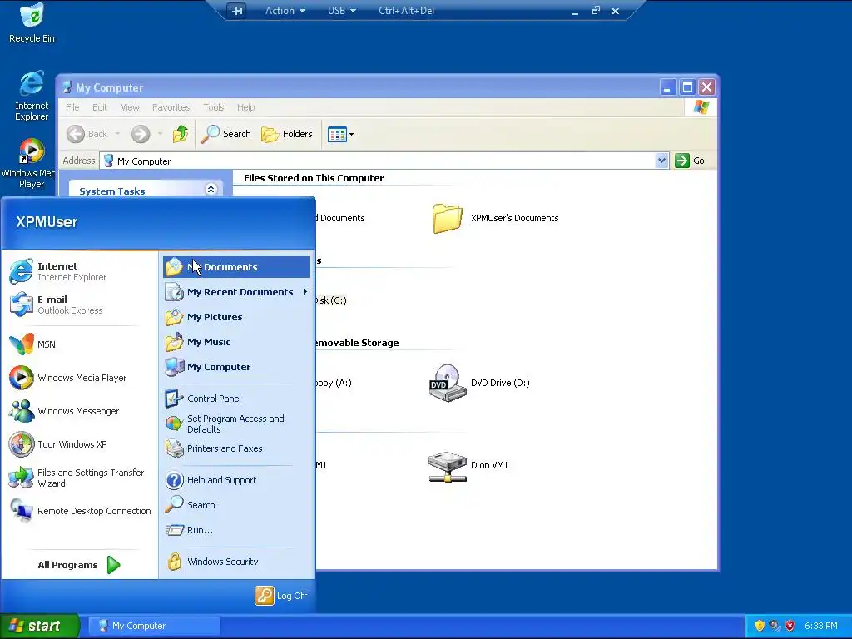Open Windows Media Player desktop shortcut
The width and height of the screenshot is (852, 639).
coord(30,163)
